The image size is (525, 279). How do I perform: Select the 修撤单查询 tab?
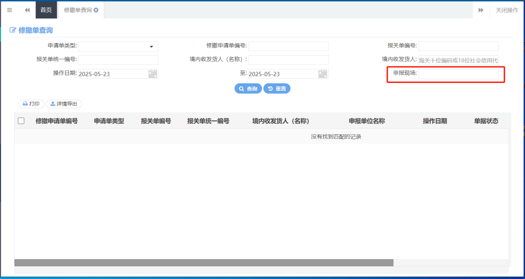pyautogui.click(x=77, y=10)
